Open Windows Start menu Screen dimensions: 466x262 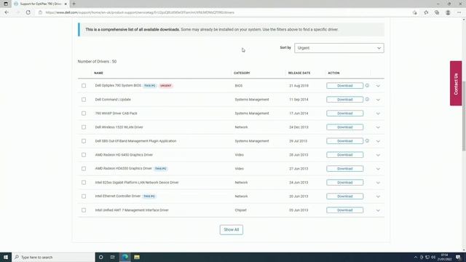click(x=6, y=257)
